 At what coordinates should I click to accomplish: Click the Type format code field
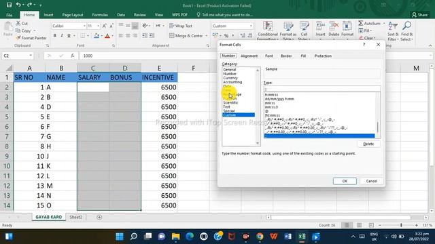[321, 89]
